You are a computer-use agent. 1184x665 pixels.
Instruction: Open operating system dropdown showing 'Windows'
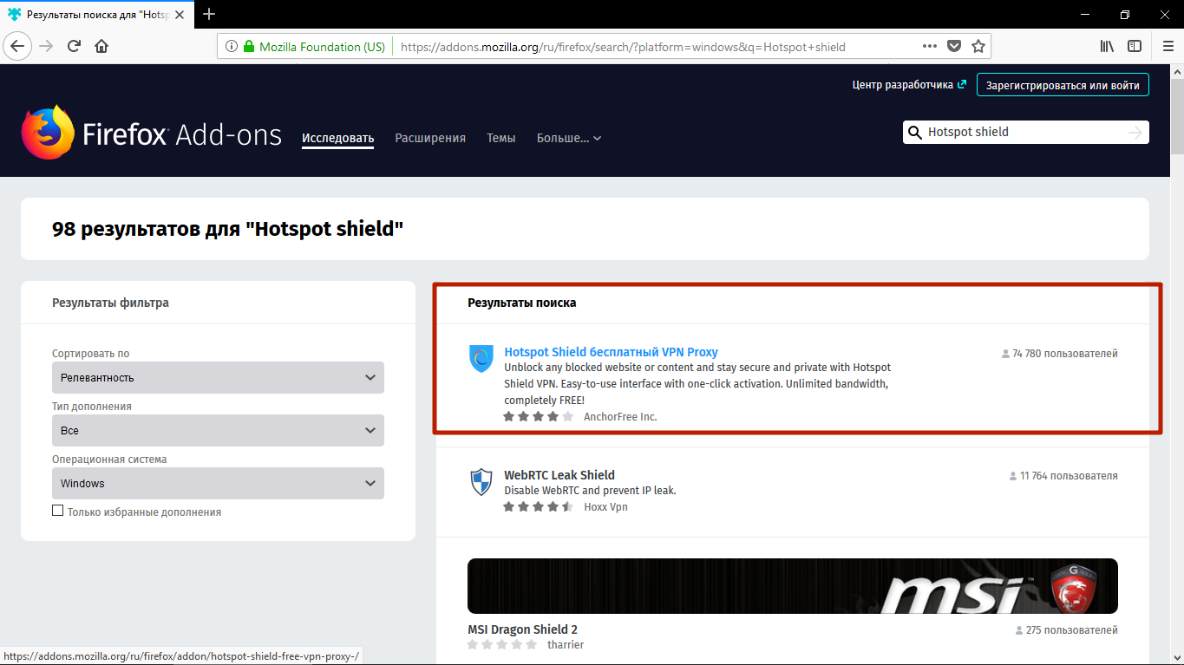pos(218,484)
